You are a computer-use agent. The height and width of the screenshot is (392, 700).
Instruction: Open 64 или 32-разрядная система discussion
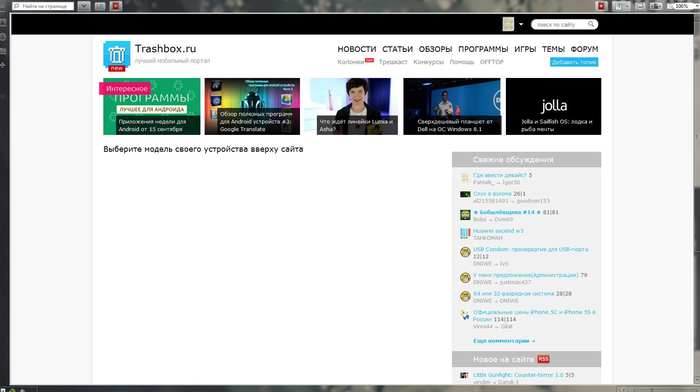(x=514, y=294)
